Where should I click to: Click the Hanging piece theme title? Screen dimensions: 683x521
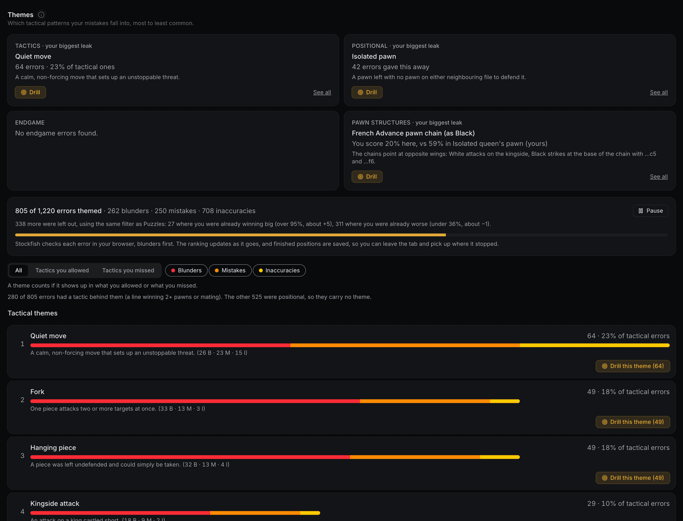(53, 448)
